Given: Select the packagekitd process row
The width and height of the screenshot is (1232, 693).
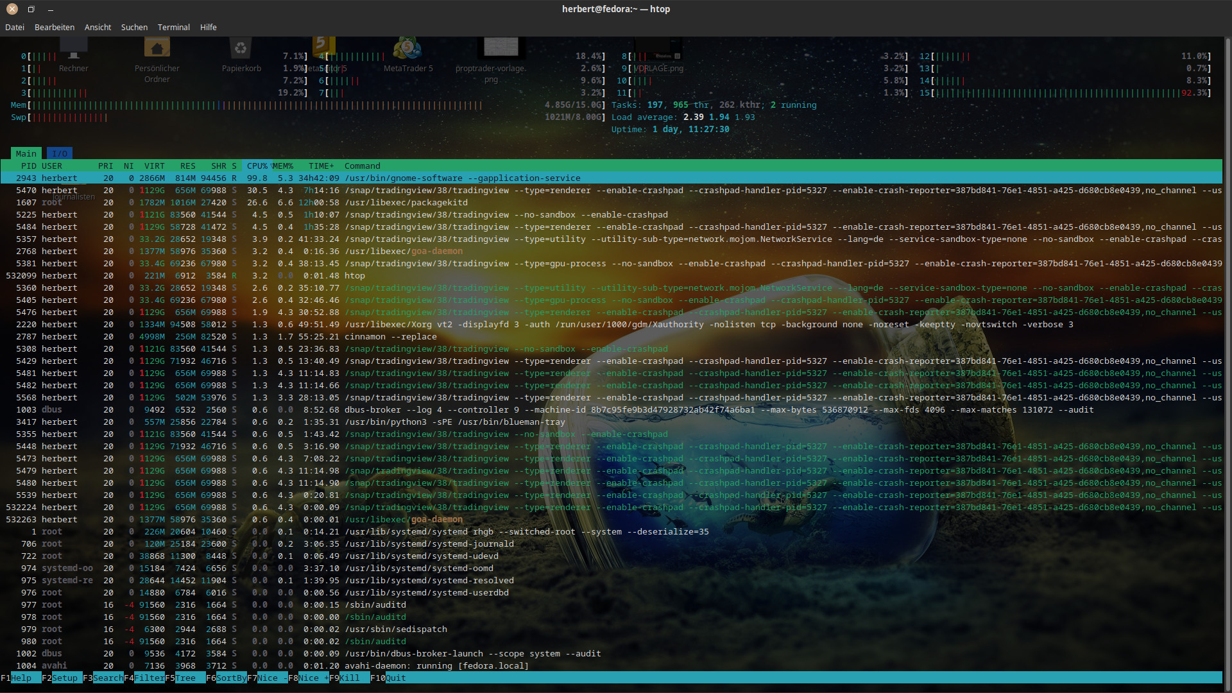Looking at the screenshot, I should coord(406,202).
